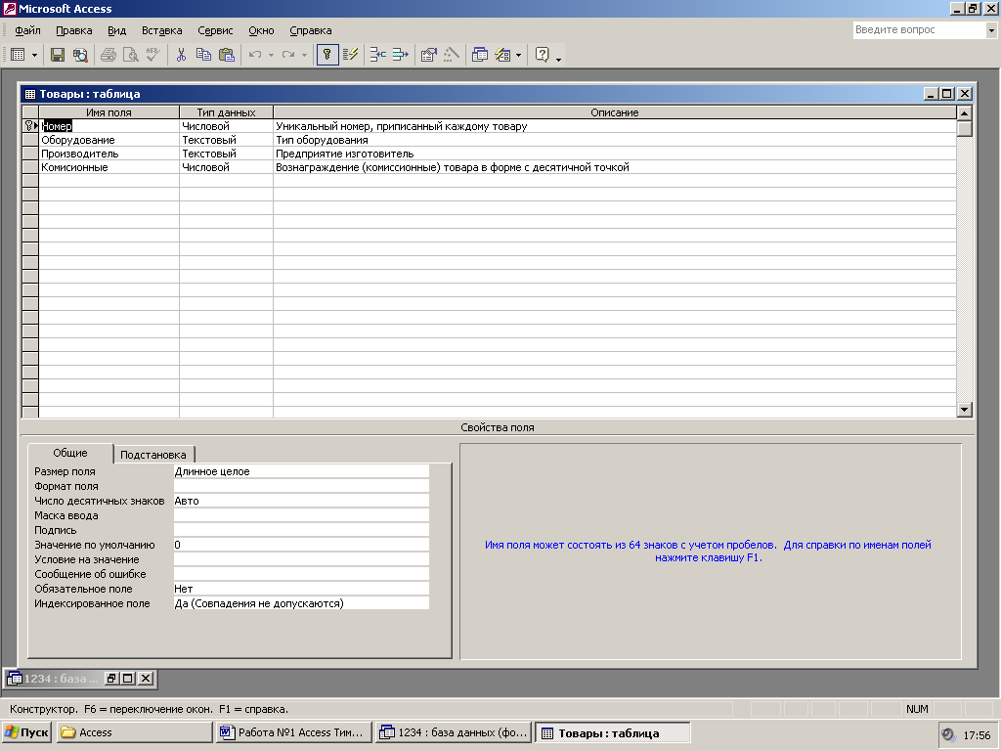Open the Redo history dropdown arrow
The height and width of the screenshot is (751, 1001).
pyautogui.click(x=304, y=56)
